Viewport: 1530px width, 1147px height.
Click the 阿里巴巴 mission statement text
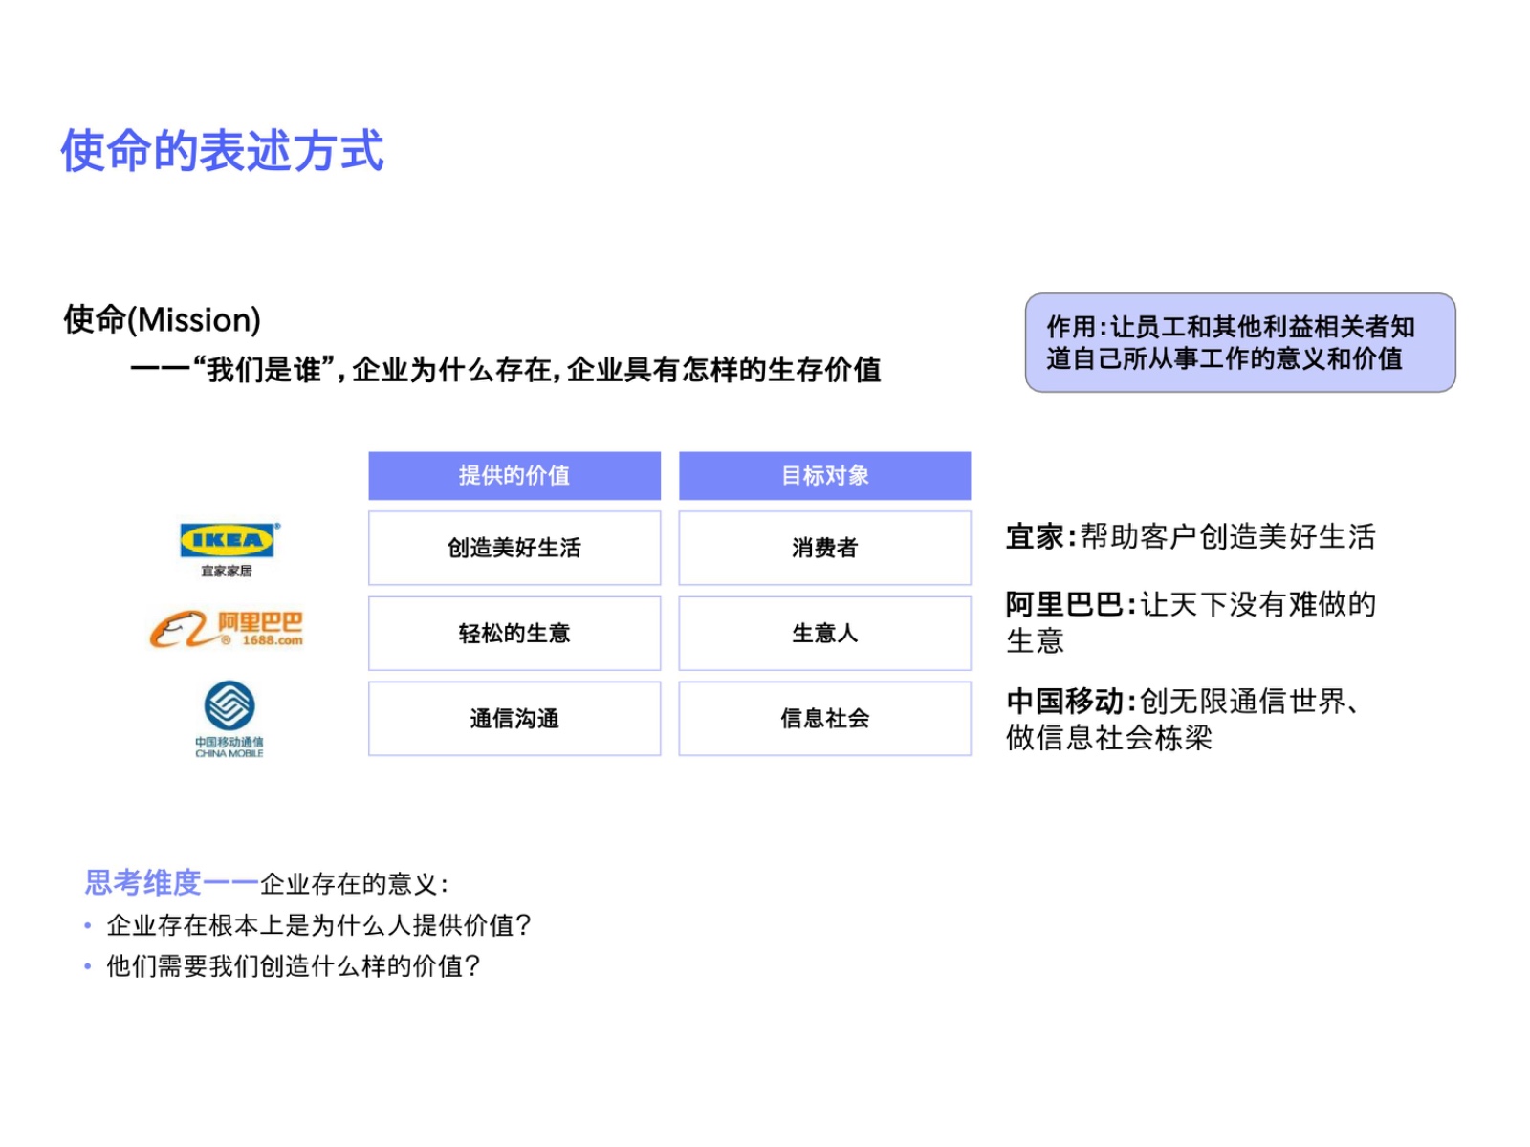(1190, 621)
